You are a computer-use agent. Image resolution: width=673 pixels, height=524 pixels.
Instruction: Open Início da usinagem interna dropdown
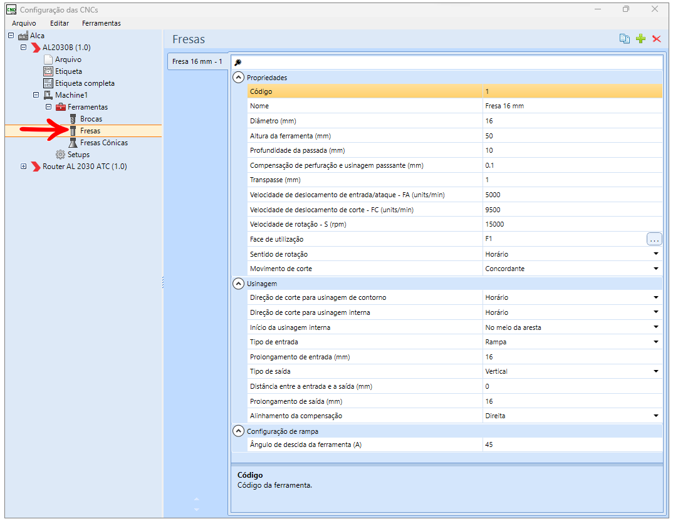(x=656, y=327)
